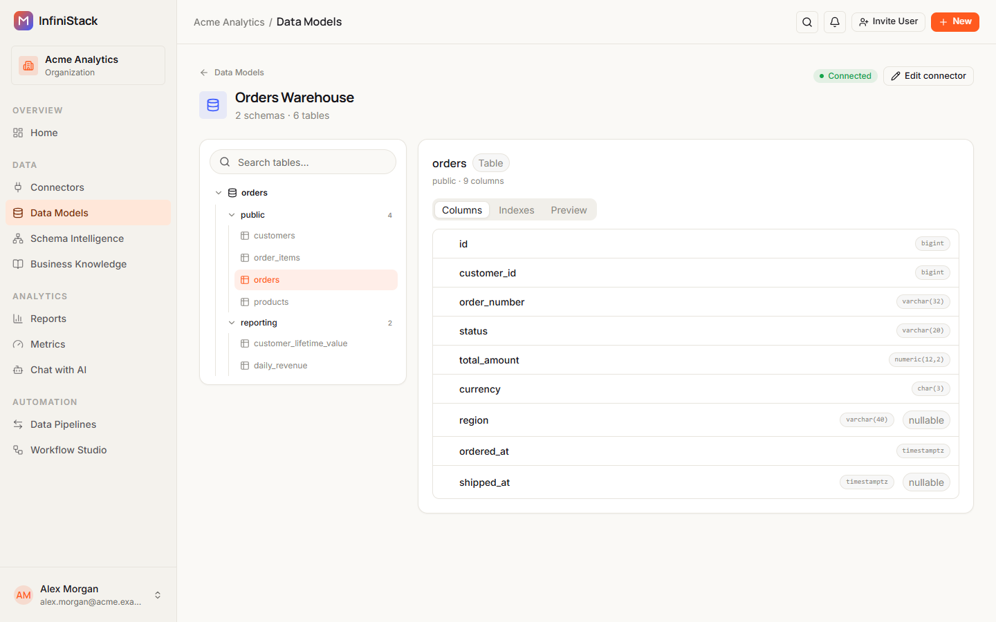Switch to the Preview tab
This screenshot has height=622, width=996.
[x=569, y=210]
